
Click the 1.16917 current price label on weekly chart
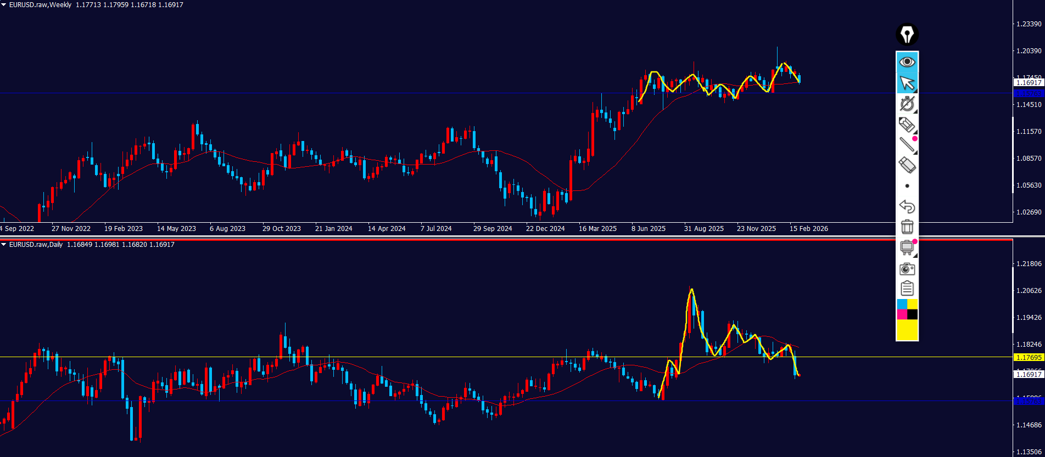1028,83
